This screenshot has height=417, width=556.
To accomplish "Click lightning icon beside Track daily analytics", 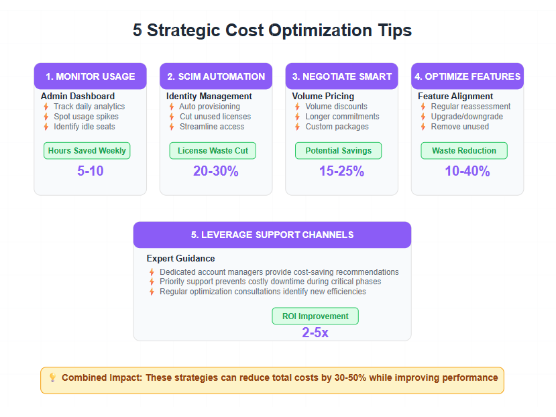I will (x=46, y=107).
